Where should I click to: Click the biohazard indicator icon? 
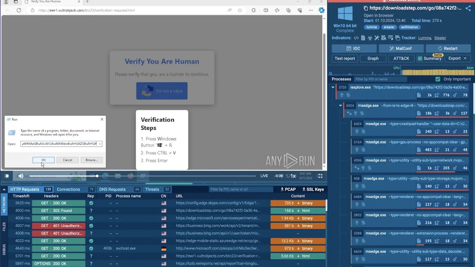coord(370,38)
